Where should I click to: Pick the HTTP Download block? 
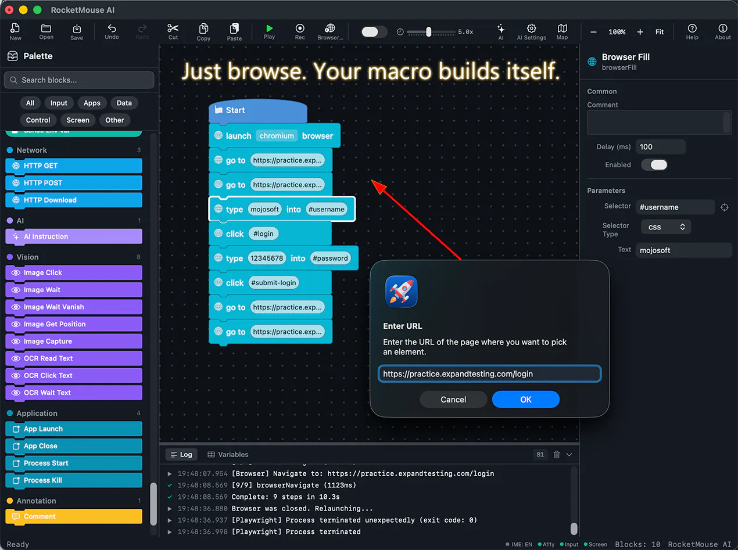click(74, 200)
